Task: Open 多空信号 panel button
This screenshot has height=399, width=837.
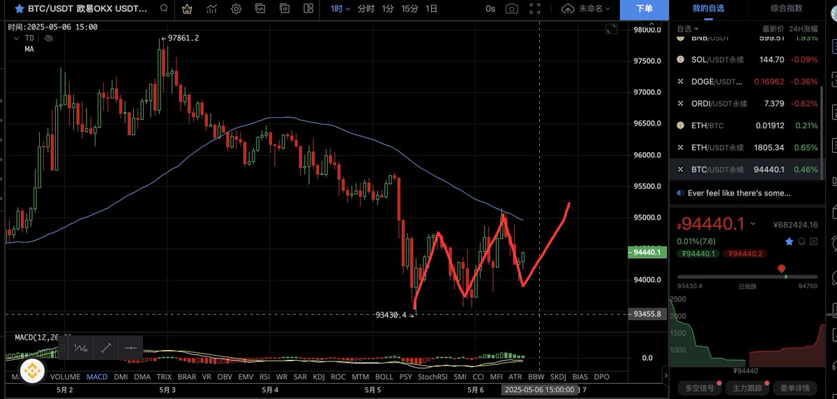Action: point(700,388)
